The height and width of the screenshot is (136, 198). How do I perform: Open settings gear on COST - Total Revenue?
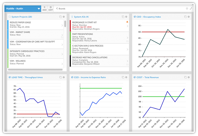point(188,77)
